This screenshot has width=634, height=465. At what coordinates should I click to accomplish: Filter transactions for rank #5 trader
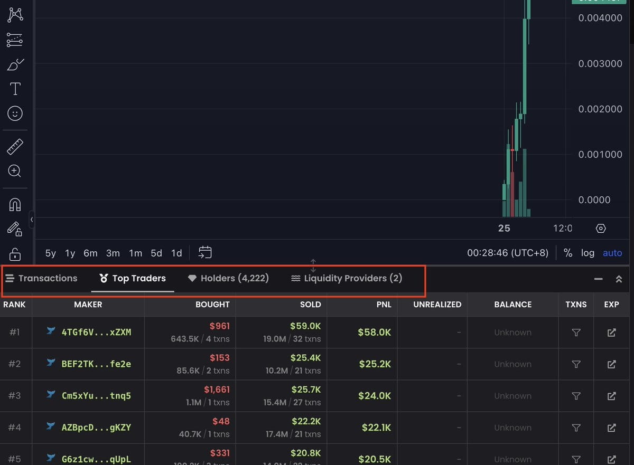point(576,459)
